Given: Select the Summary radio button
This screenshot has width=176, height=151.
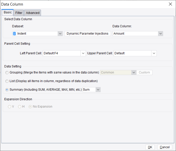Looking at the screenshot, I should (x=7, y=90).
